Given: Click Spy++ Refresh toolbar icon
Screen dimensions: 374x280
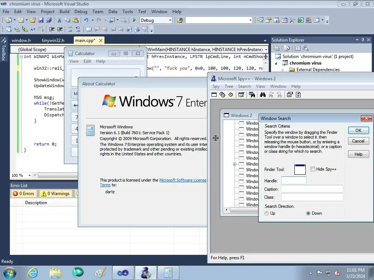Looking at the screenshot, I should pos(298,95).
